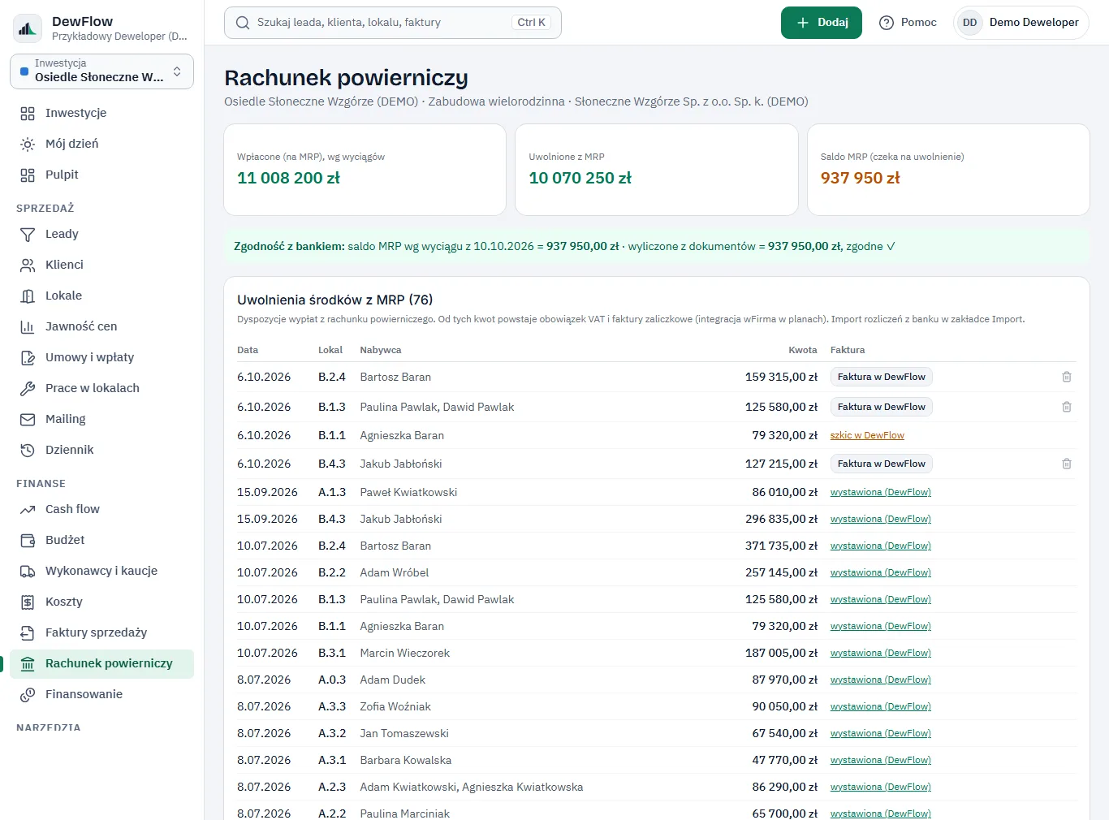Click the Dziennik history icon

(28, 451)
